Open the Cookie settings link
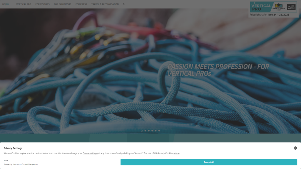Image resolution: width=301 pixels, height=169 pixels. (x=90, y=153)
